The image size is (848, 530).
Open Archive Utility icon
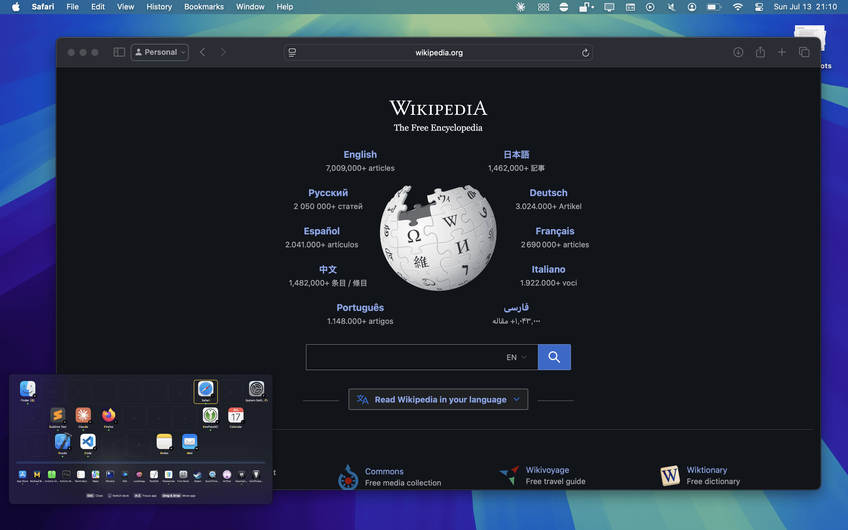(x=52, y=475)
